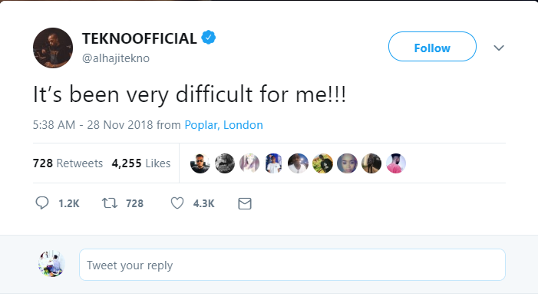Follow the TEKNOOFFICIAL account
Image resolution: width=538 pixels, height=300 pixels.
[x=432, y=47]
